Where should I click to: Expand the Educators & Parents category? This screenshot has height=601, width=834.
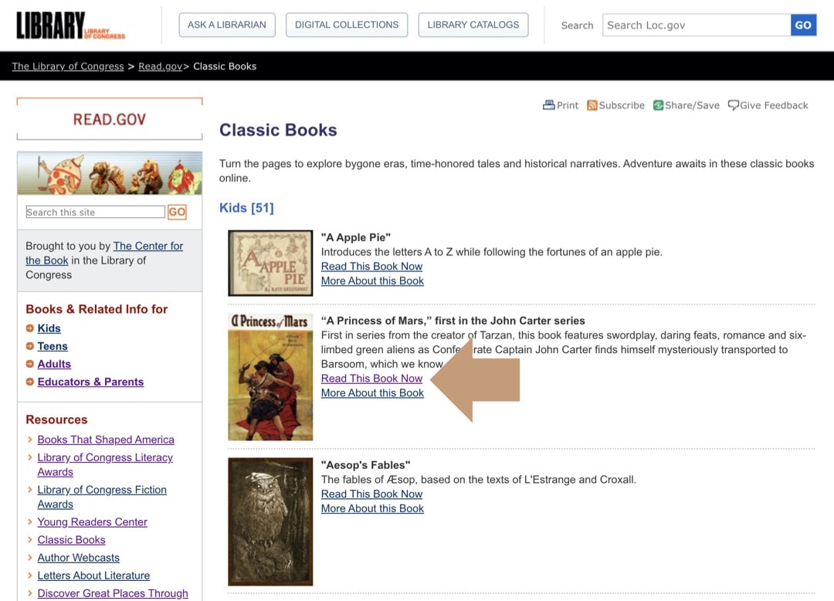[x=90, y=382]
